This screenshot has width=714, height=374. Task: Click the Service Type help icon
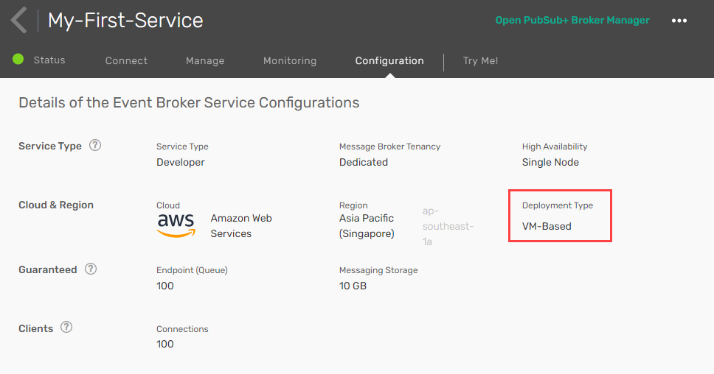pos(95,145)
